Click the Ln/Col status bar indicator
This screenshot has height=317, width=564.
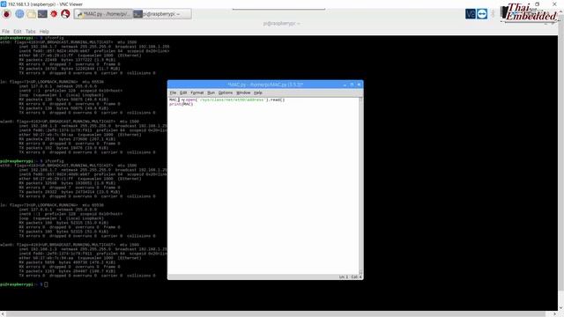point(350,277)
